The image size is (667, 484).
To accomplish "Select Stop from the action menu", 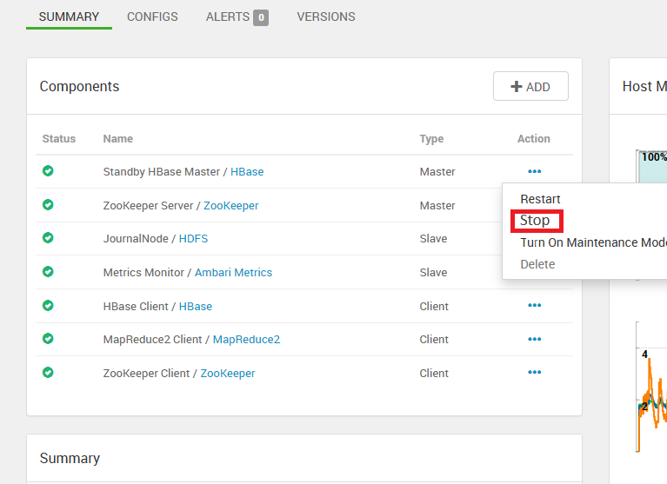I will point(535,221).
